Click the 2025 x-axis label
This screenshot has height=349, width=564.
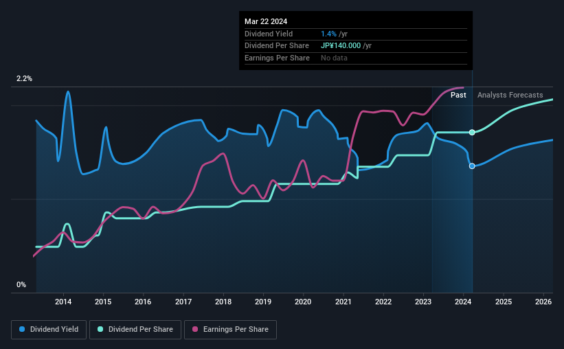(x=504, y=302)
